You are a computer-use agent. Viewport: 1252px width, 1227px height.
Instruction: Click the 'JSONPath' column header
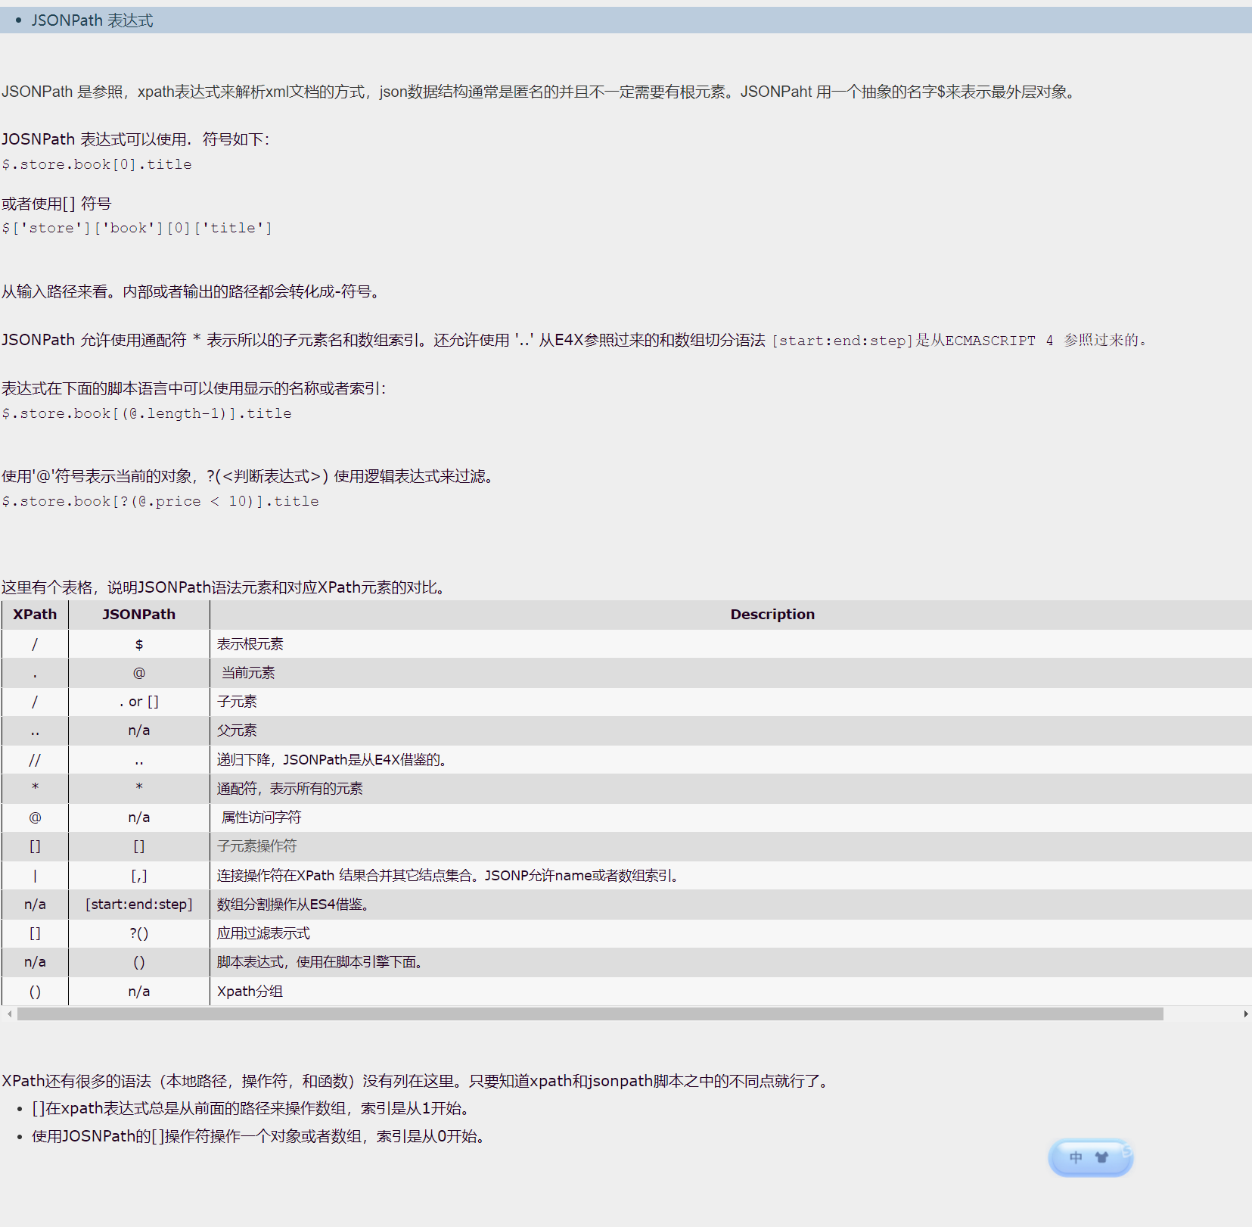coord(139,615)
